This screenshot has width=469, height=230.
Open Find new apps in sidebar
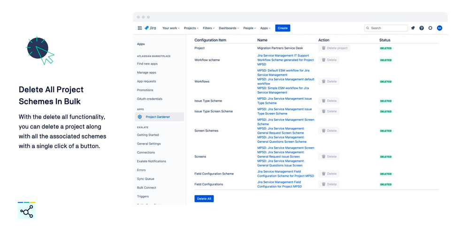point(147,64)
